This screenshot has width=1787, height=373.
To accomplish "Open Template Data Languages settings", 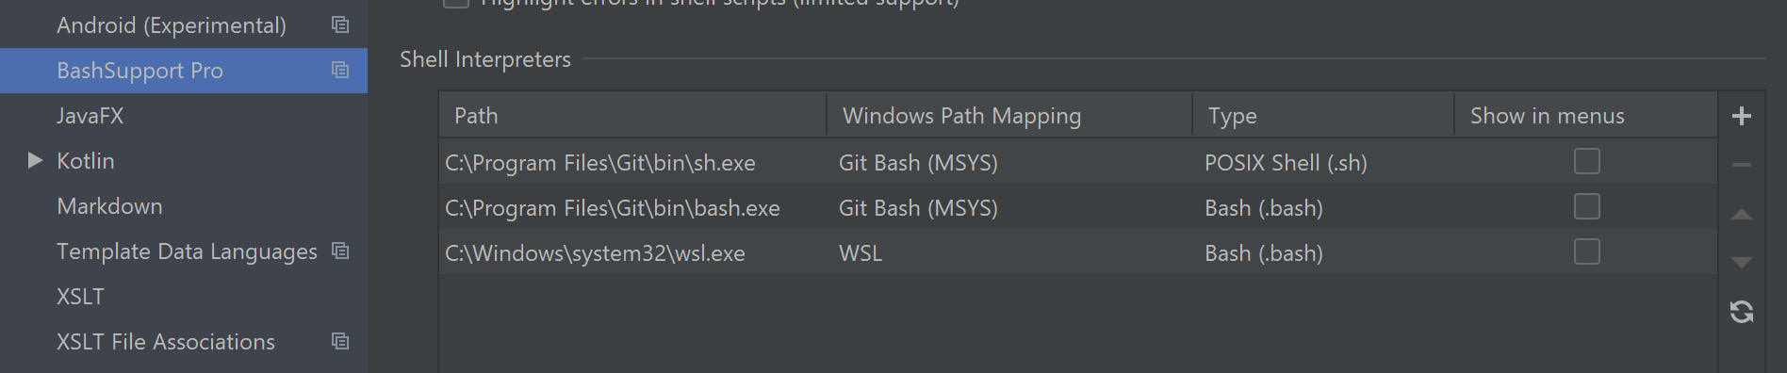I will [x=187, y=251].
